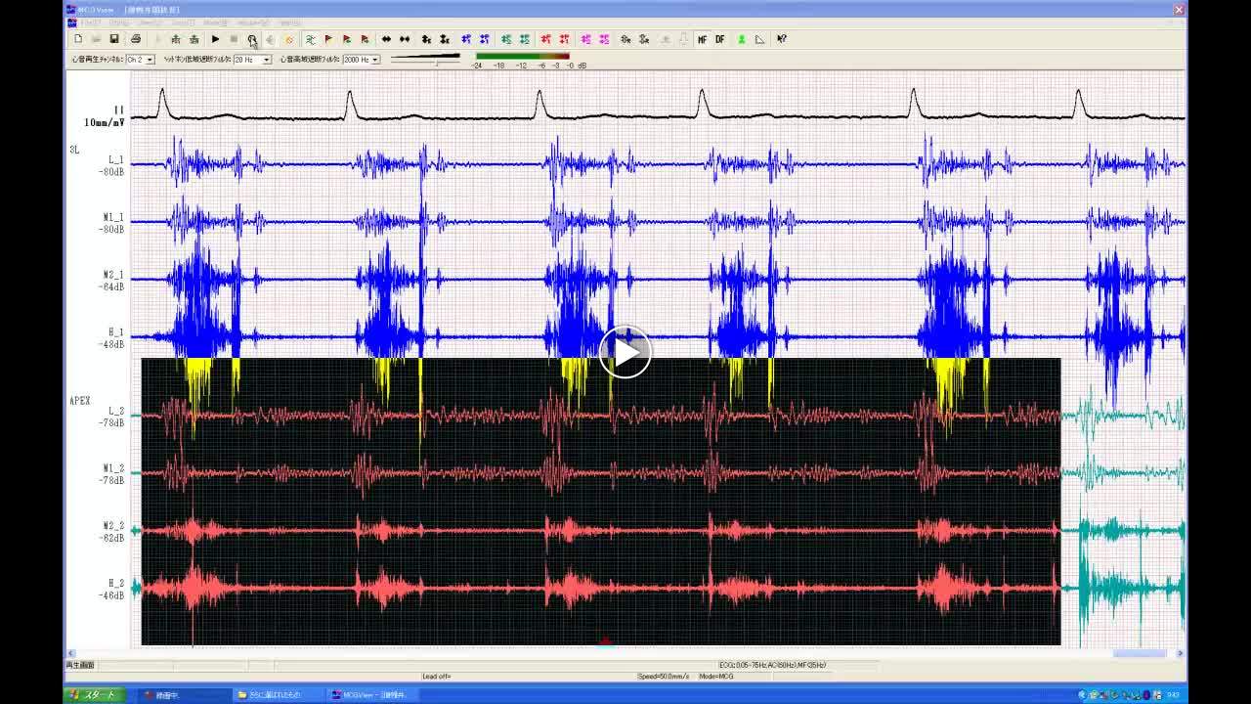Click the horizontal scrollbar right arrow
This screenshot has width=1251, height=704.
(1180, 653)
